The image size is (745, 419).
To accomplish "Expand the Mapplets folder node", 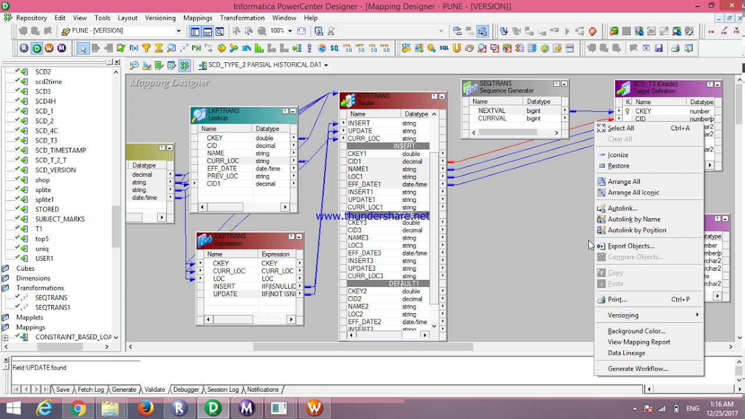I will (x=5, y=318).
